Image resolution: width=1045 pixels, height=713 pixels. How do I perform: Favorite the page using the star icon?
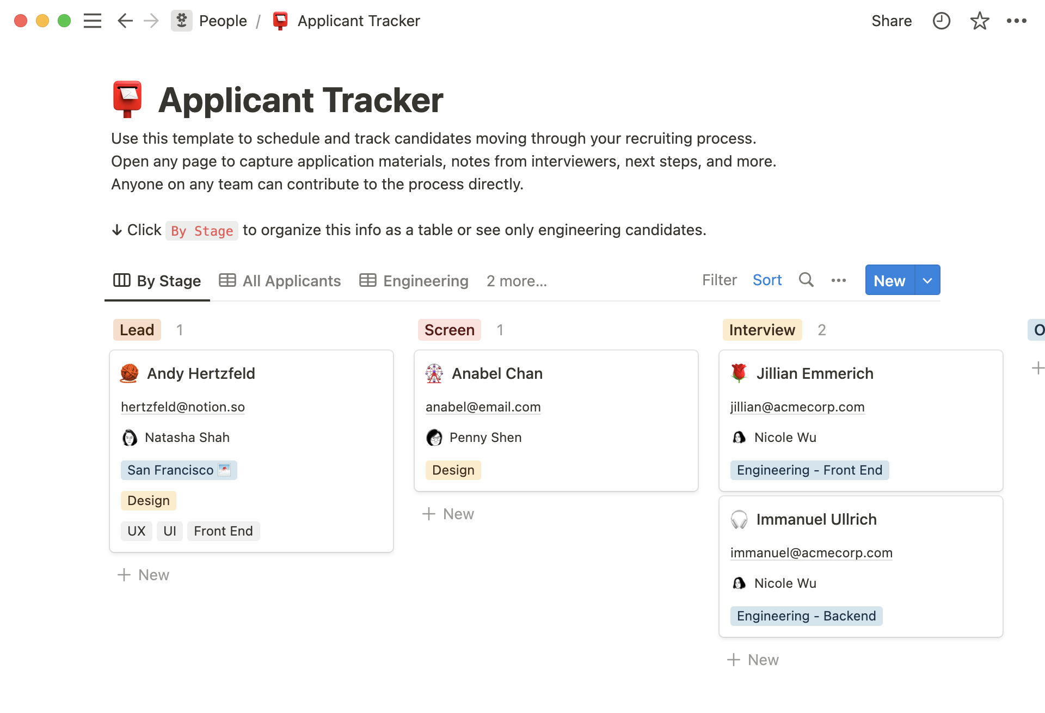click(x=979, y=21)
